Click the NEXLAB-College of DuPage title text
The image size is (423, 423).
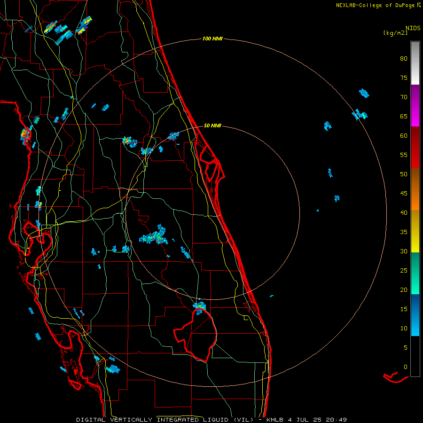[375, 5]
